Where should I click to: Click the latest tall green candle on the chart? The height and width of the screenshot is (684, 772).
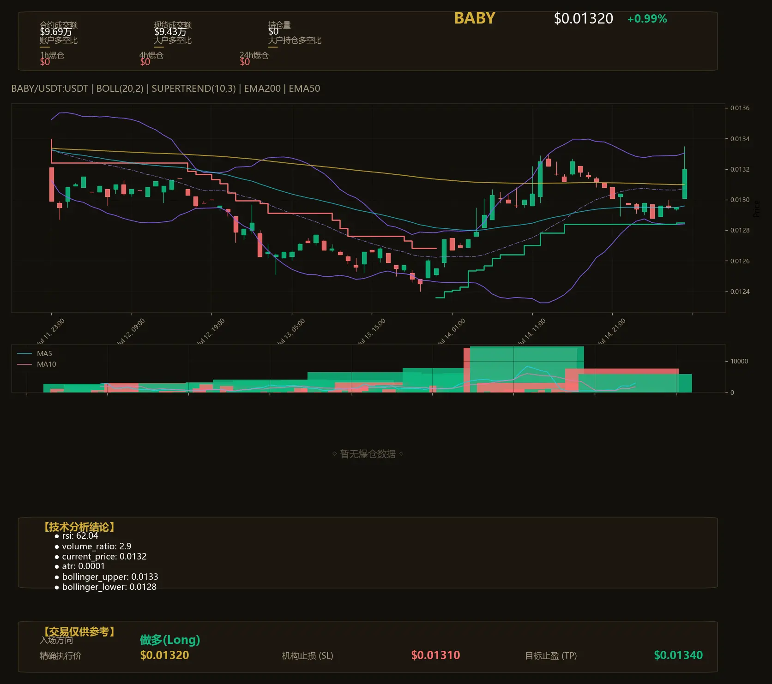coord(685,184)
